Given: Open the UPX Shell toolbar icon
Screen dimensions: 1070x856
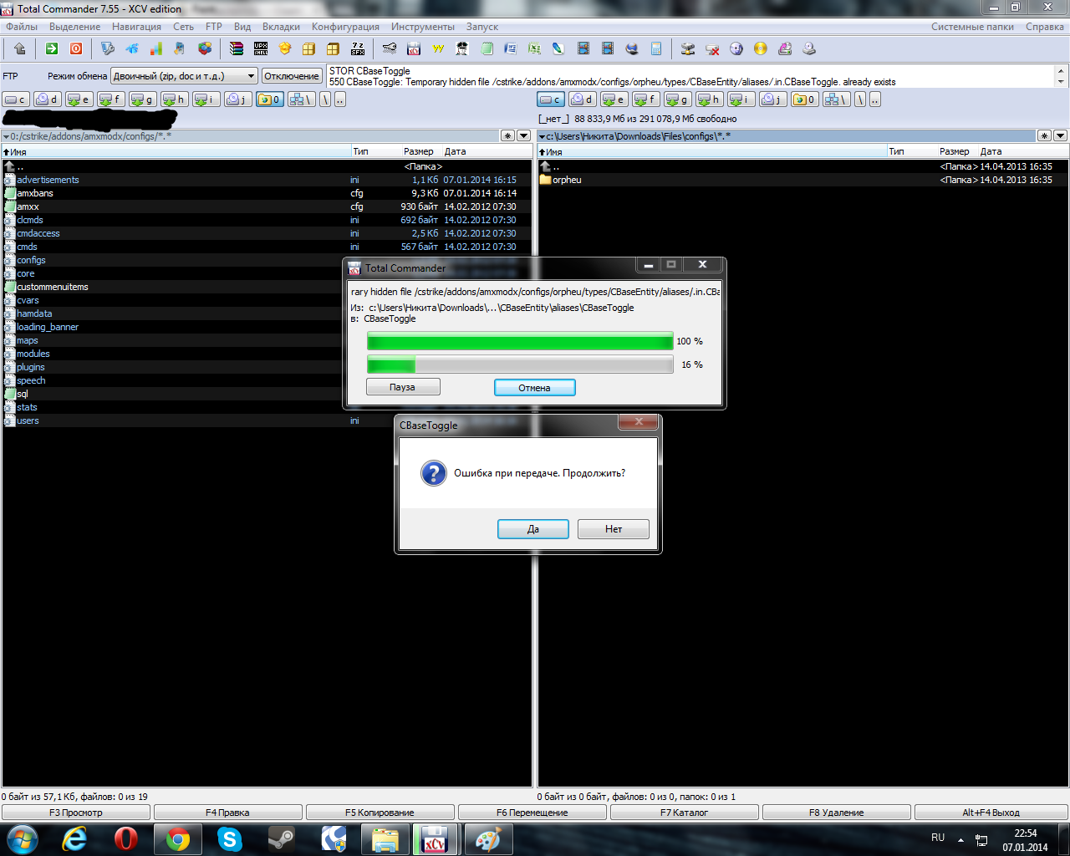Looking at the screenshot, I should point(261,48).
